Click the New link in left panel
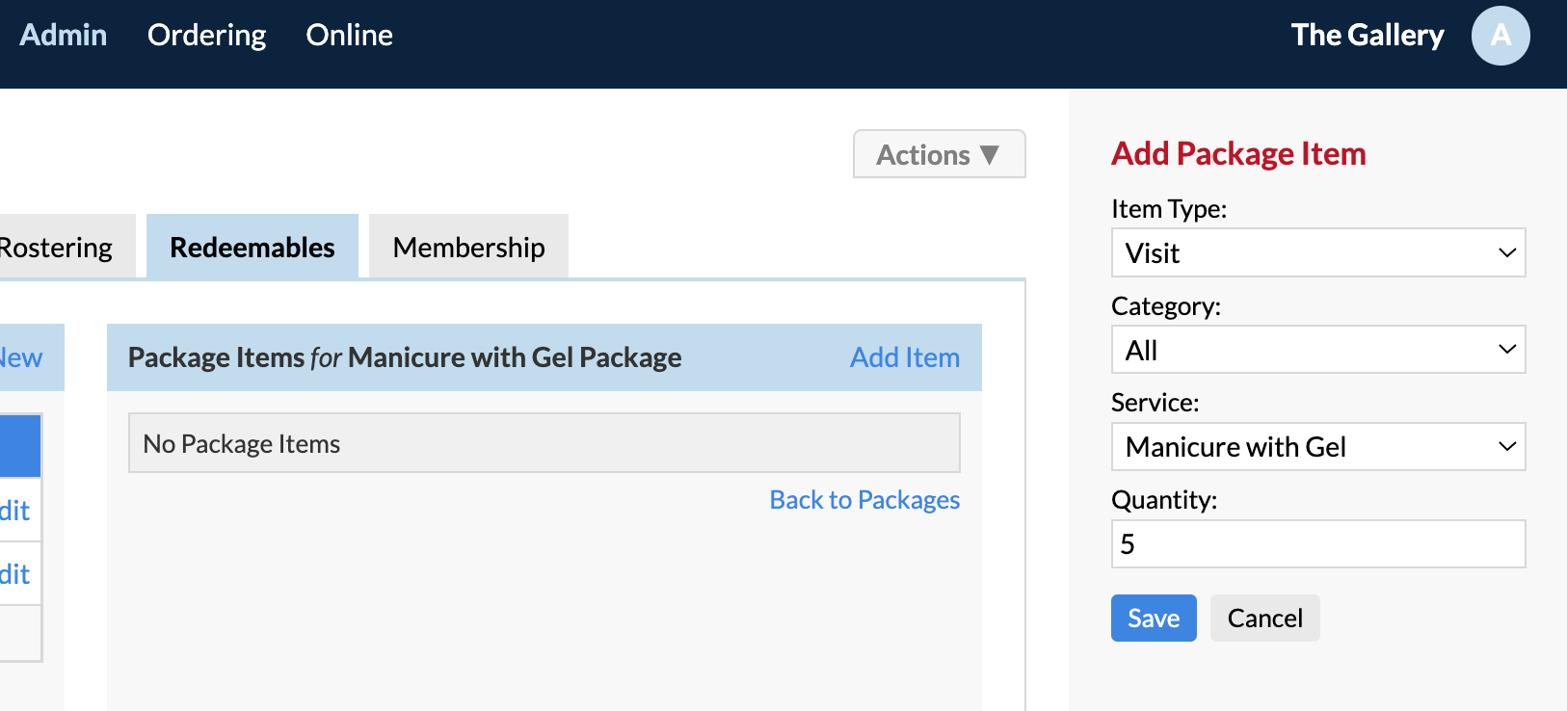The width and height of the screenshot is (1567, 711). (21, 357)
